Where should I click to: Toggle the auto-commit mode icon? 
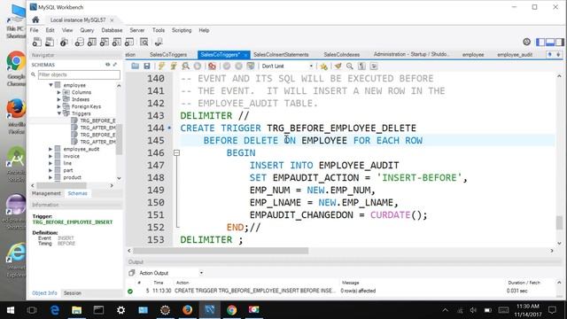(251, 66)
